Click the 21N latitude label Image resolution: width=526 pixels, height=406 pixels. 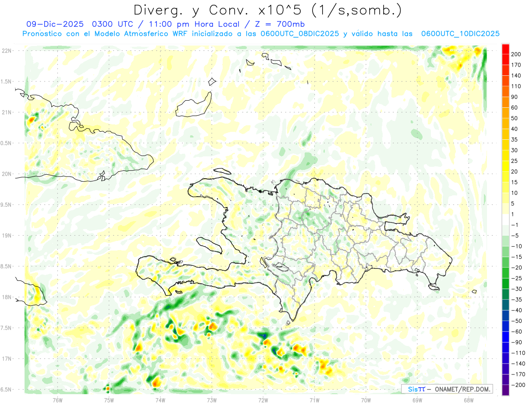7,112
